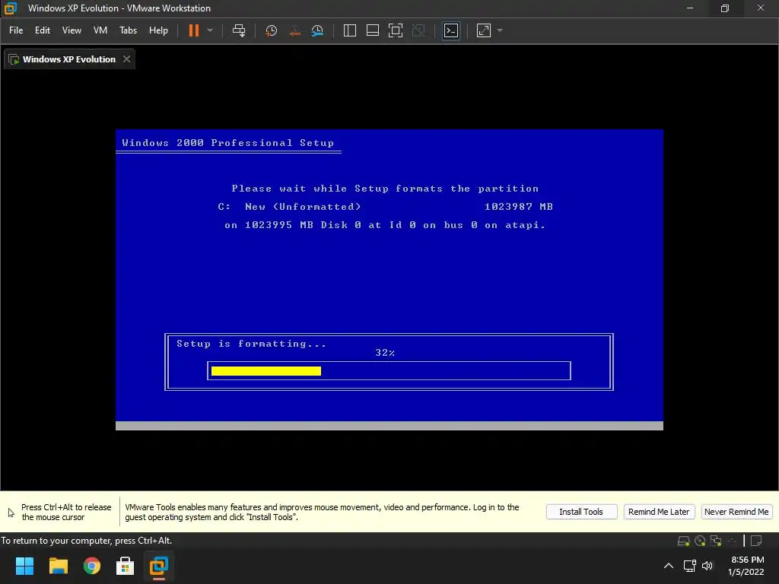The height and width of the screenshot is (584, 779).
Task: Click the CD/DVD drive status icon
Action: [x=700, y=541]
